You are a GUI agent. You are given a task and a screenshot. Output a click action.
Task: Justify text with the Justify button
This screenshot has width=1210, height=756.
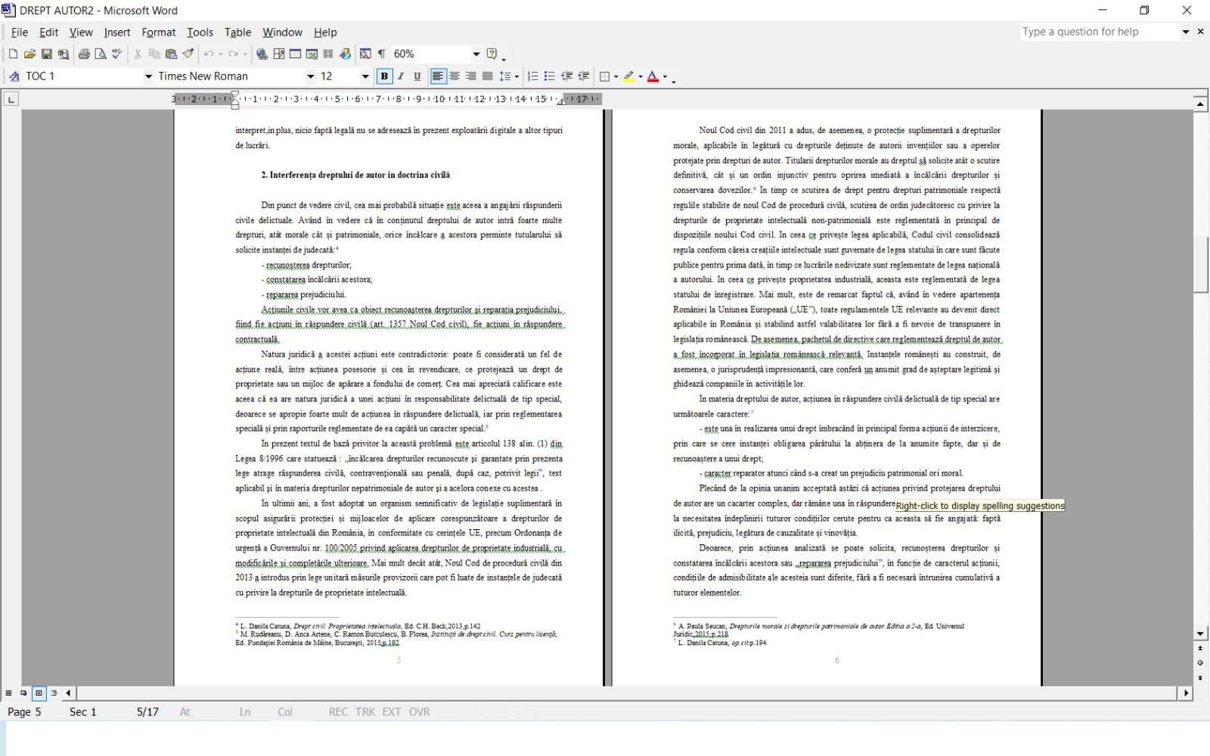pyautogui.click(x=488, y=76)
